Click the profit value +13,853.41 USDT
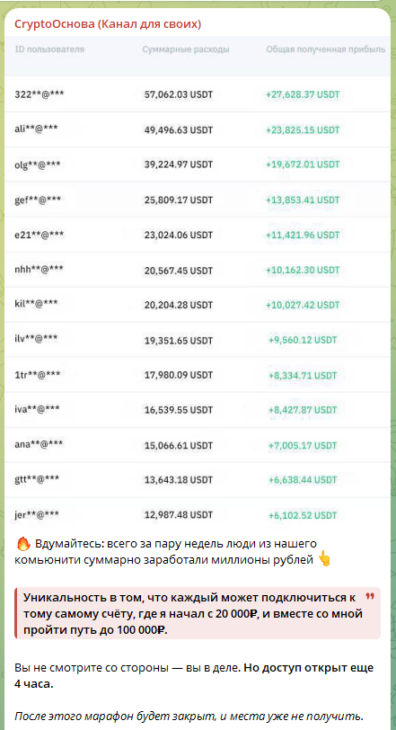396x730 pixels. (303, 200)
